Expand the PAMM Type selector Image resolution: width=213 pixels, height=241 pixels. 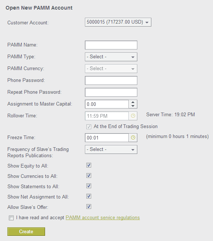pos(111,57)
